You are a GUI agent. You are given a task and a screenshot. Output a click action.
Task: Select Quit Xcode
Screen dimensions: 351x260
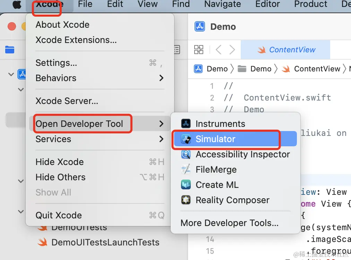[100, 215]
